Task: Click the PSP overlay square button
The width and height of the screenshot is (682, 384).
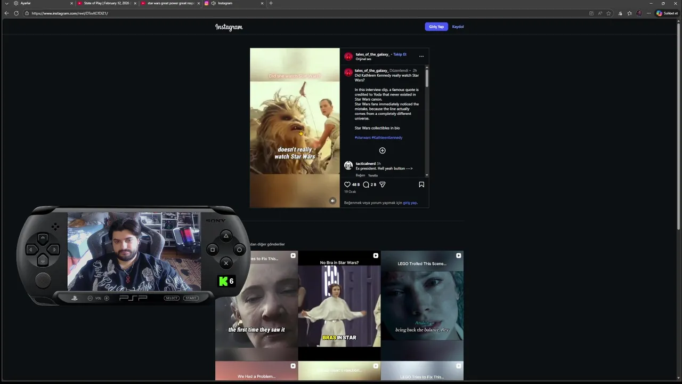Action: (213, 250)
